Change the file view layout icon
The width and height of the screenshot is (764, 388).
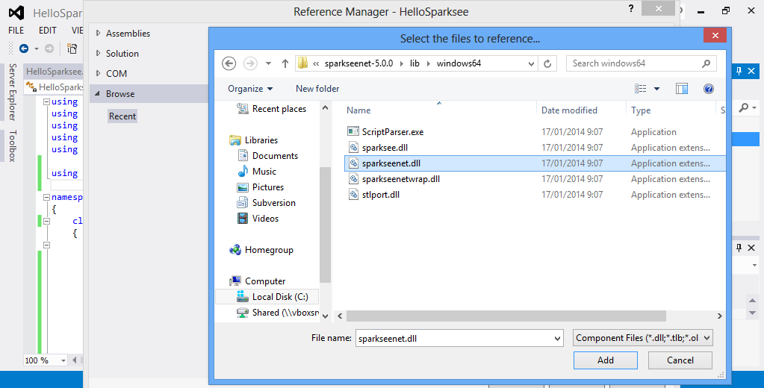click(641, 89)
